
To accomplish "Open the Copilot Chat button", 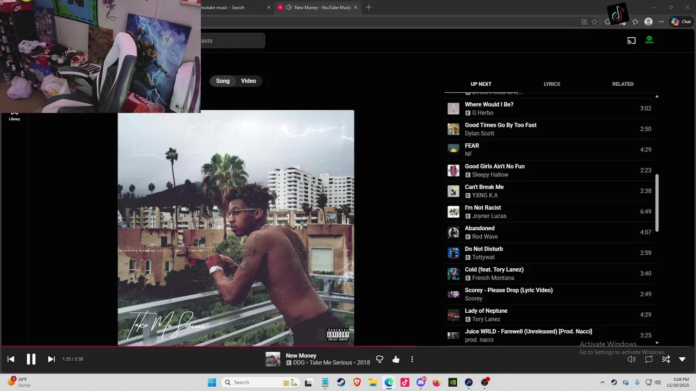I will 681,22.
